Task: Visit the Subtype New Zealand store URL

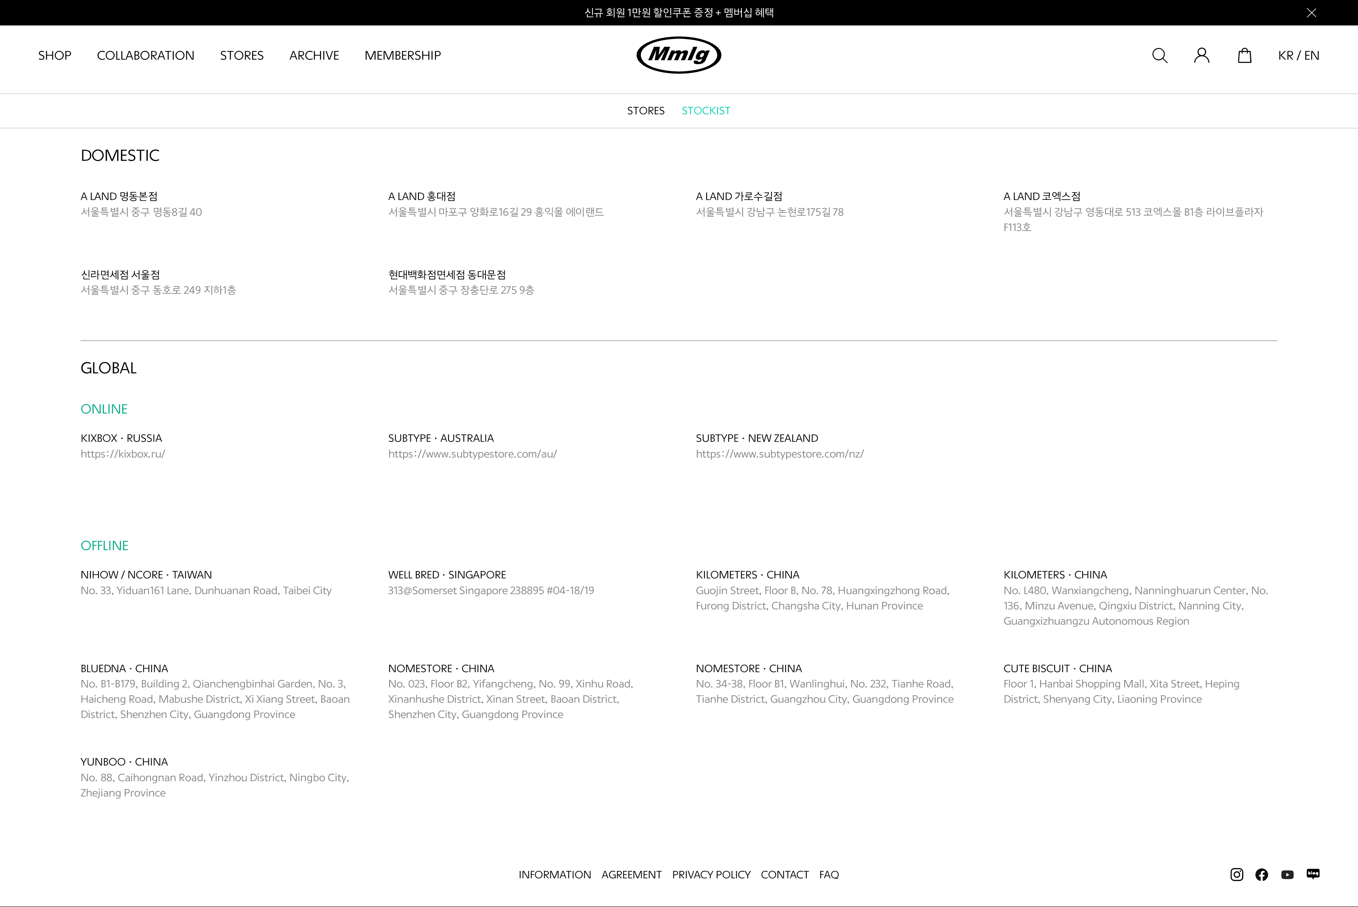Action: coord(780,454)
